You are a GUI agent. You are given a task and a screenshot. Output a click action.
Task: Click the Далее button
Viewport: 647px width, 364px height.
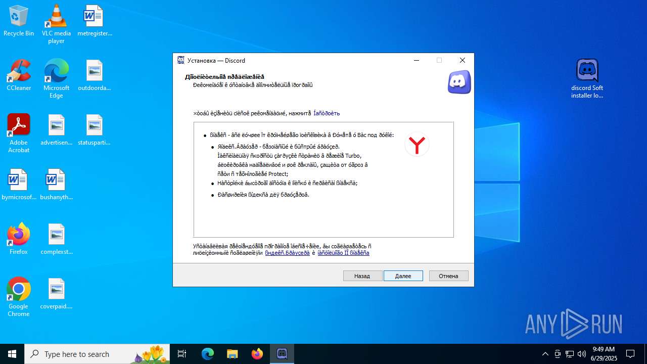tap(403, 276)
